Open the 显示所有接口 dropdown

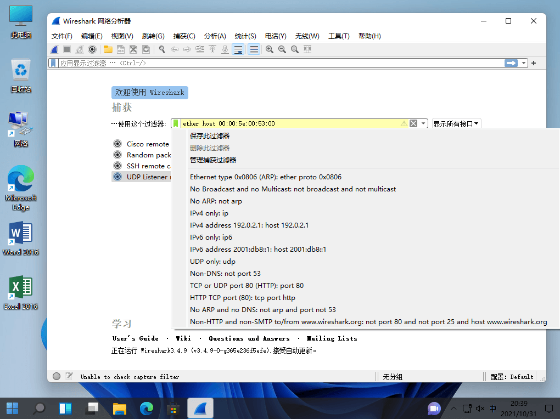coord(456,124)
